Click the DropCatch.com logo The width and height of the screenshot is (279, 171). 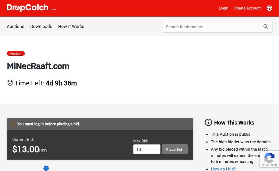[x=31, y=8]
